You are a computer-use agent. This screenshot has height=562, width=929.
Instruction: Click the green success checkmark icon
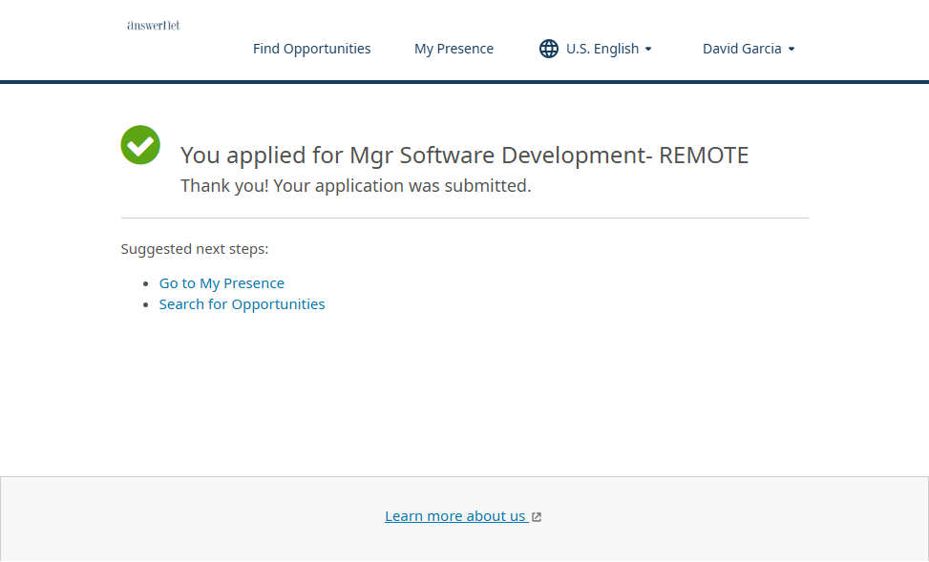pos(140,145)
